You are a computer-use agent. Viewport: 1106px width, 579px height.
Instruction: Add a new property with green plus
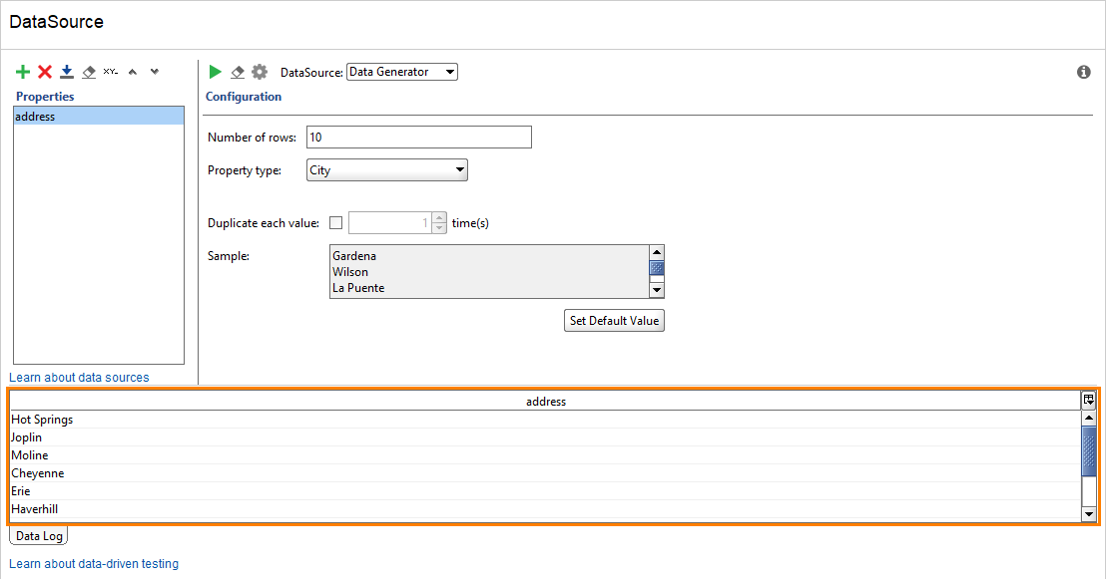23,72
